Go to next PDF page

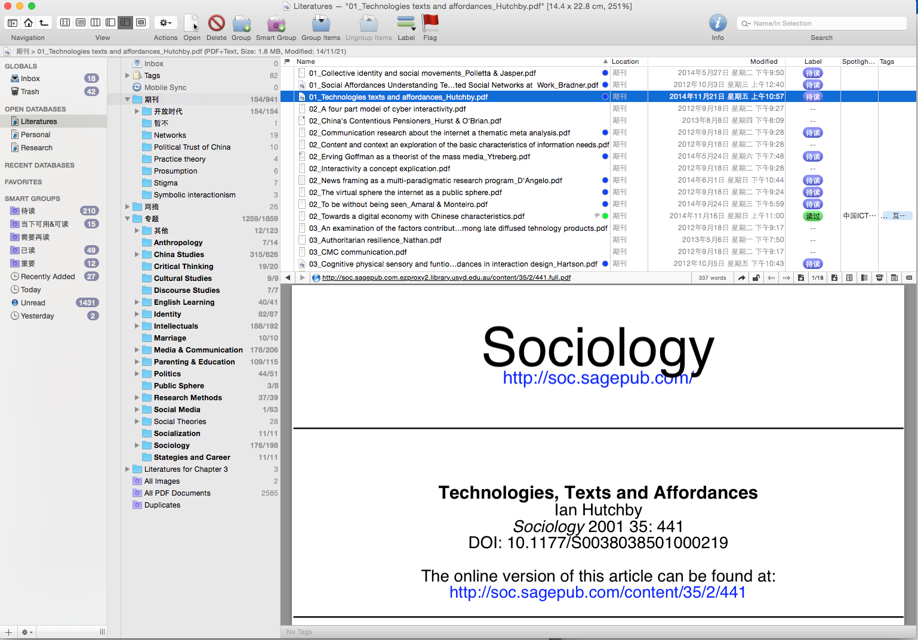pyautogui.click(x=834, y=278)
